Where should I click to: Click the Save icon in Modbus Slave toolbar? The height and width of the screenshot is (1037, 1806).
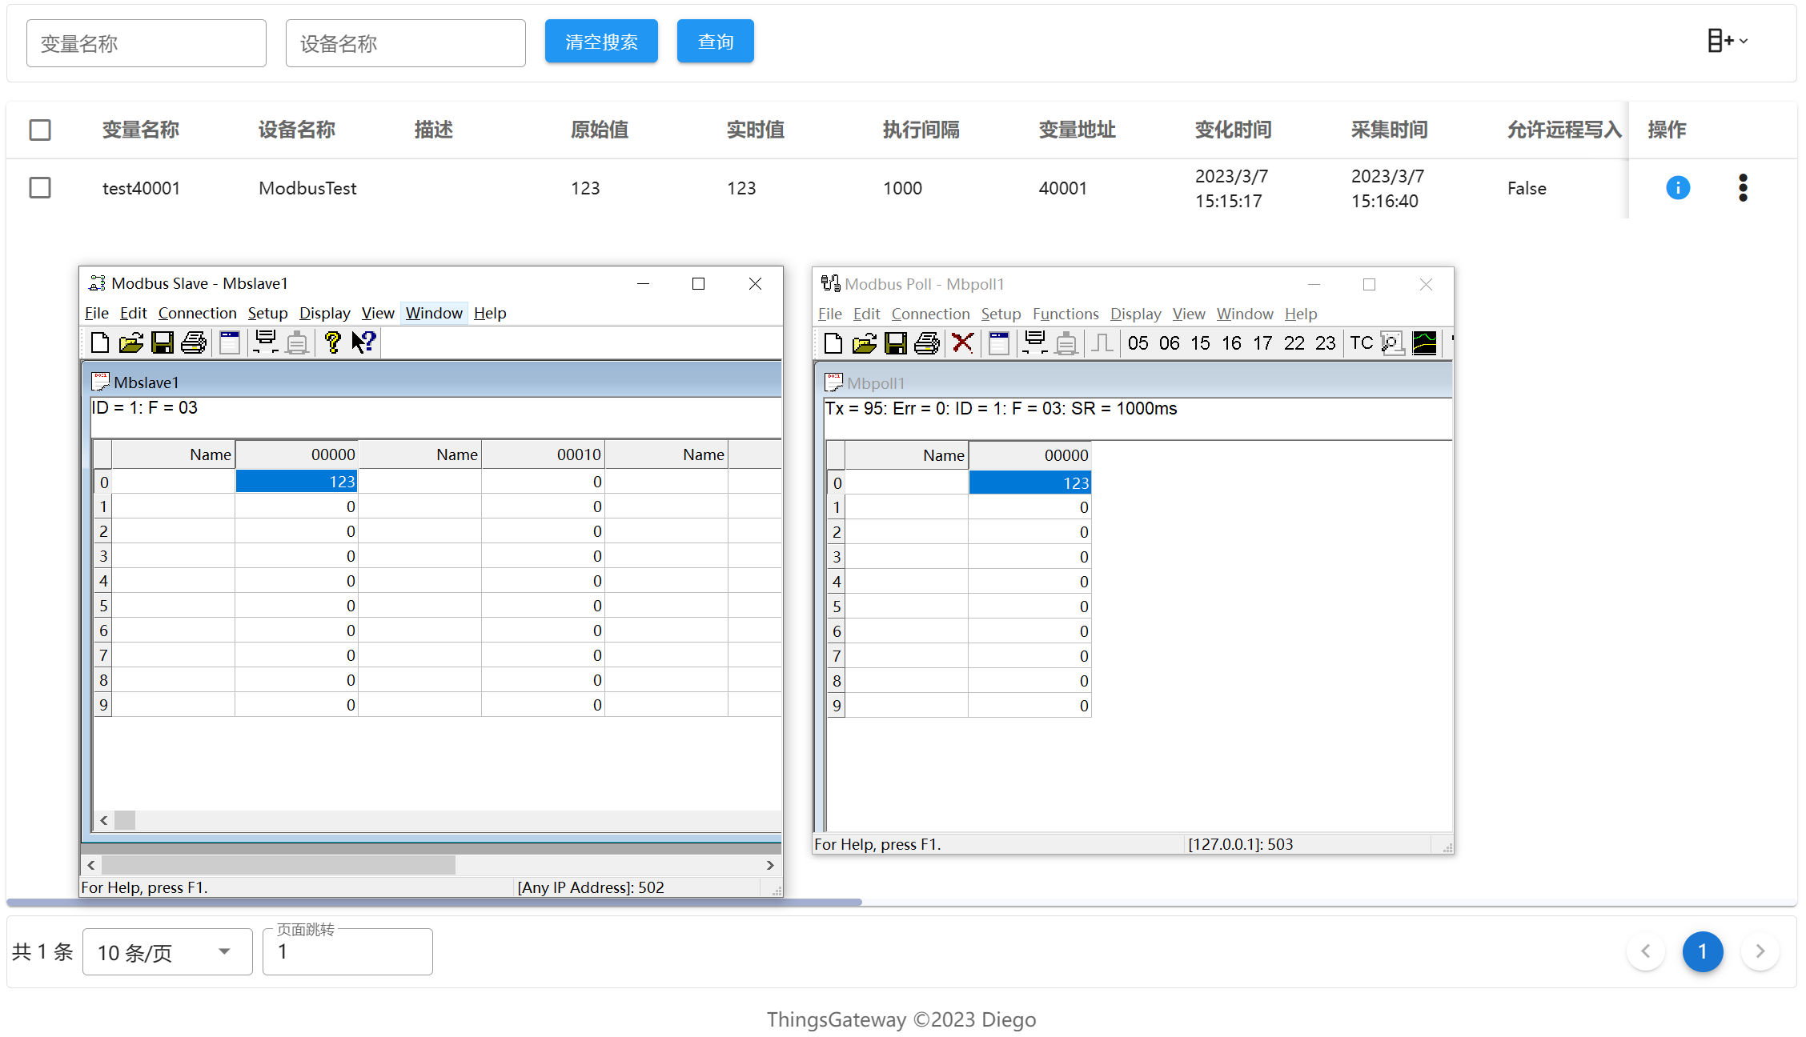(163, 343)
